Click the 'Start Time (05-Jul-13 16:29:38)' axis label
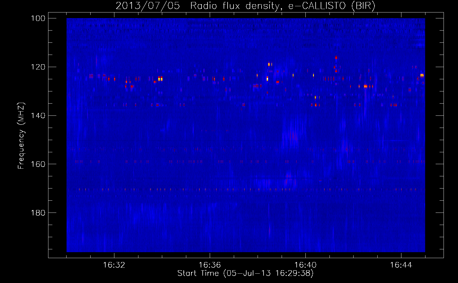 [x=245, y=273]
